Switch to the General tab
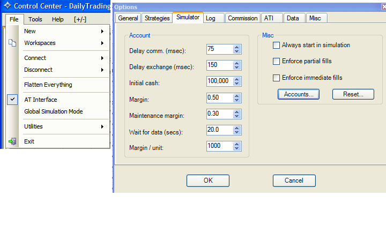The image size is (386, 241). point(128,18)
